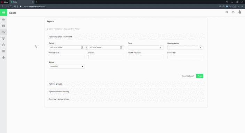Open the downloads icon in browser toolbar

click(238, 6)
